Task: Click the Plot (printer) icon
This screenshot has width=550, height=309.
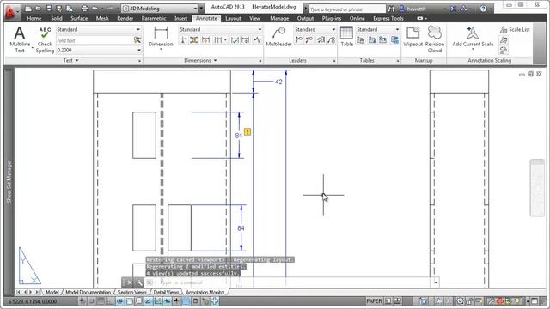Action: coord(84,9)
